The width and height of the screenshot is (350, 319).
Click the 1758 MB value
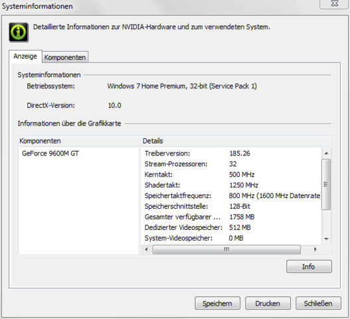click(x=242, y=217)
